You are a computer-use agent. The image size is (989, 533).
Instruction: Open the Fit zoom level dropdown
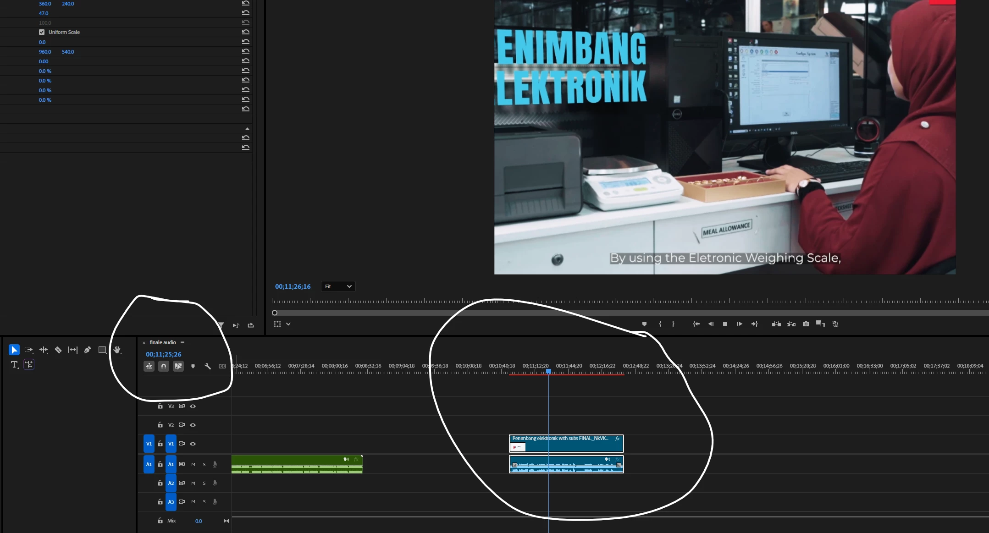pos(338,286)
